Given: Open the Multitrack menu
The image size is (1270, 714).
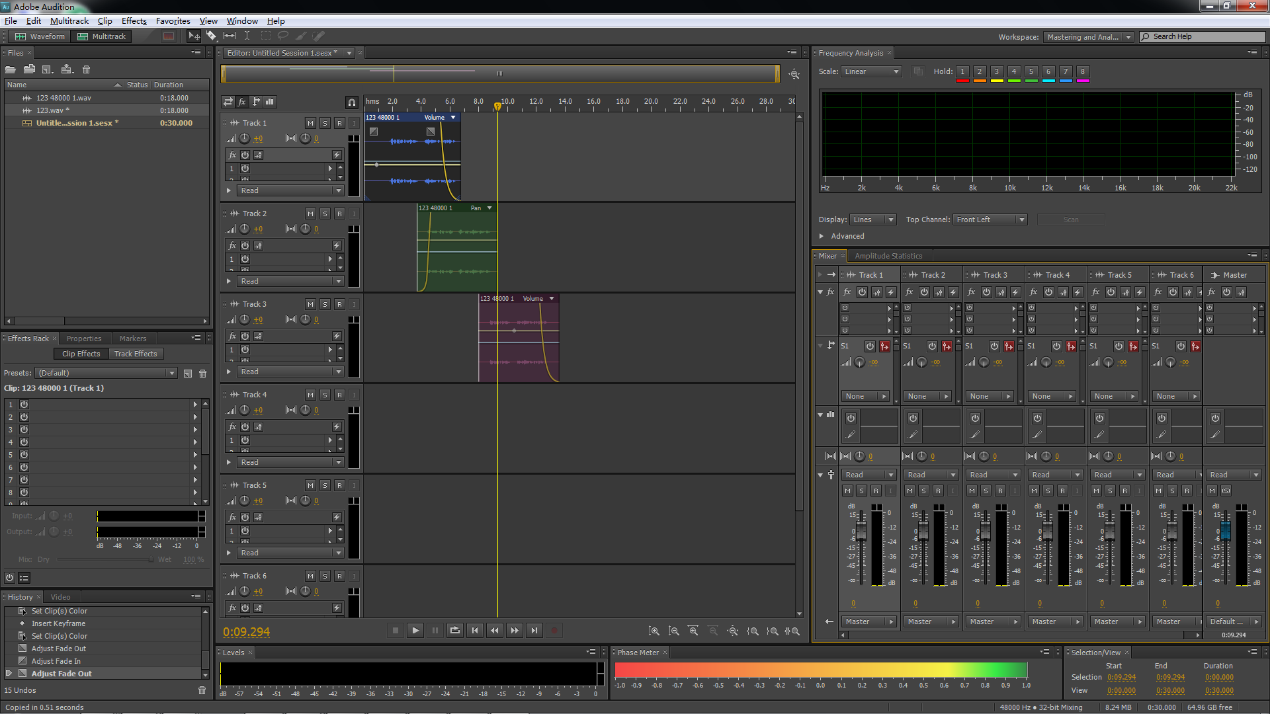Looking at the screenshot, I should (69, 21).
